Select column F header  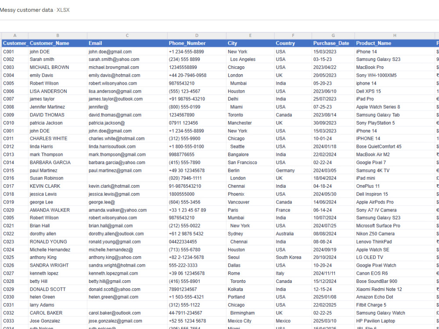[293, 36]
